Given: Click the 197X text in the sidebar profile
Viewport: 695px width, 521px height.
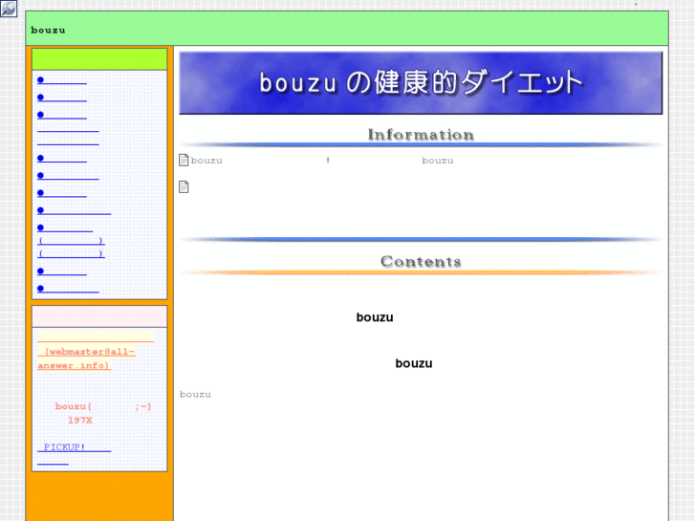Looking at the screenshot, I should point(79,420).
